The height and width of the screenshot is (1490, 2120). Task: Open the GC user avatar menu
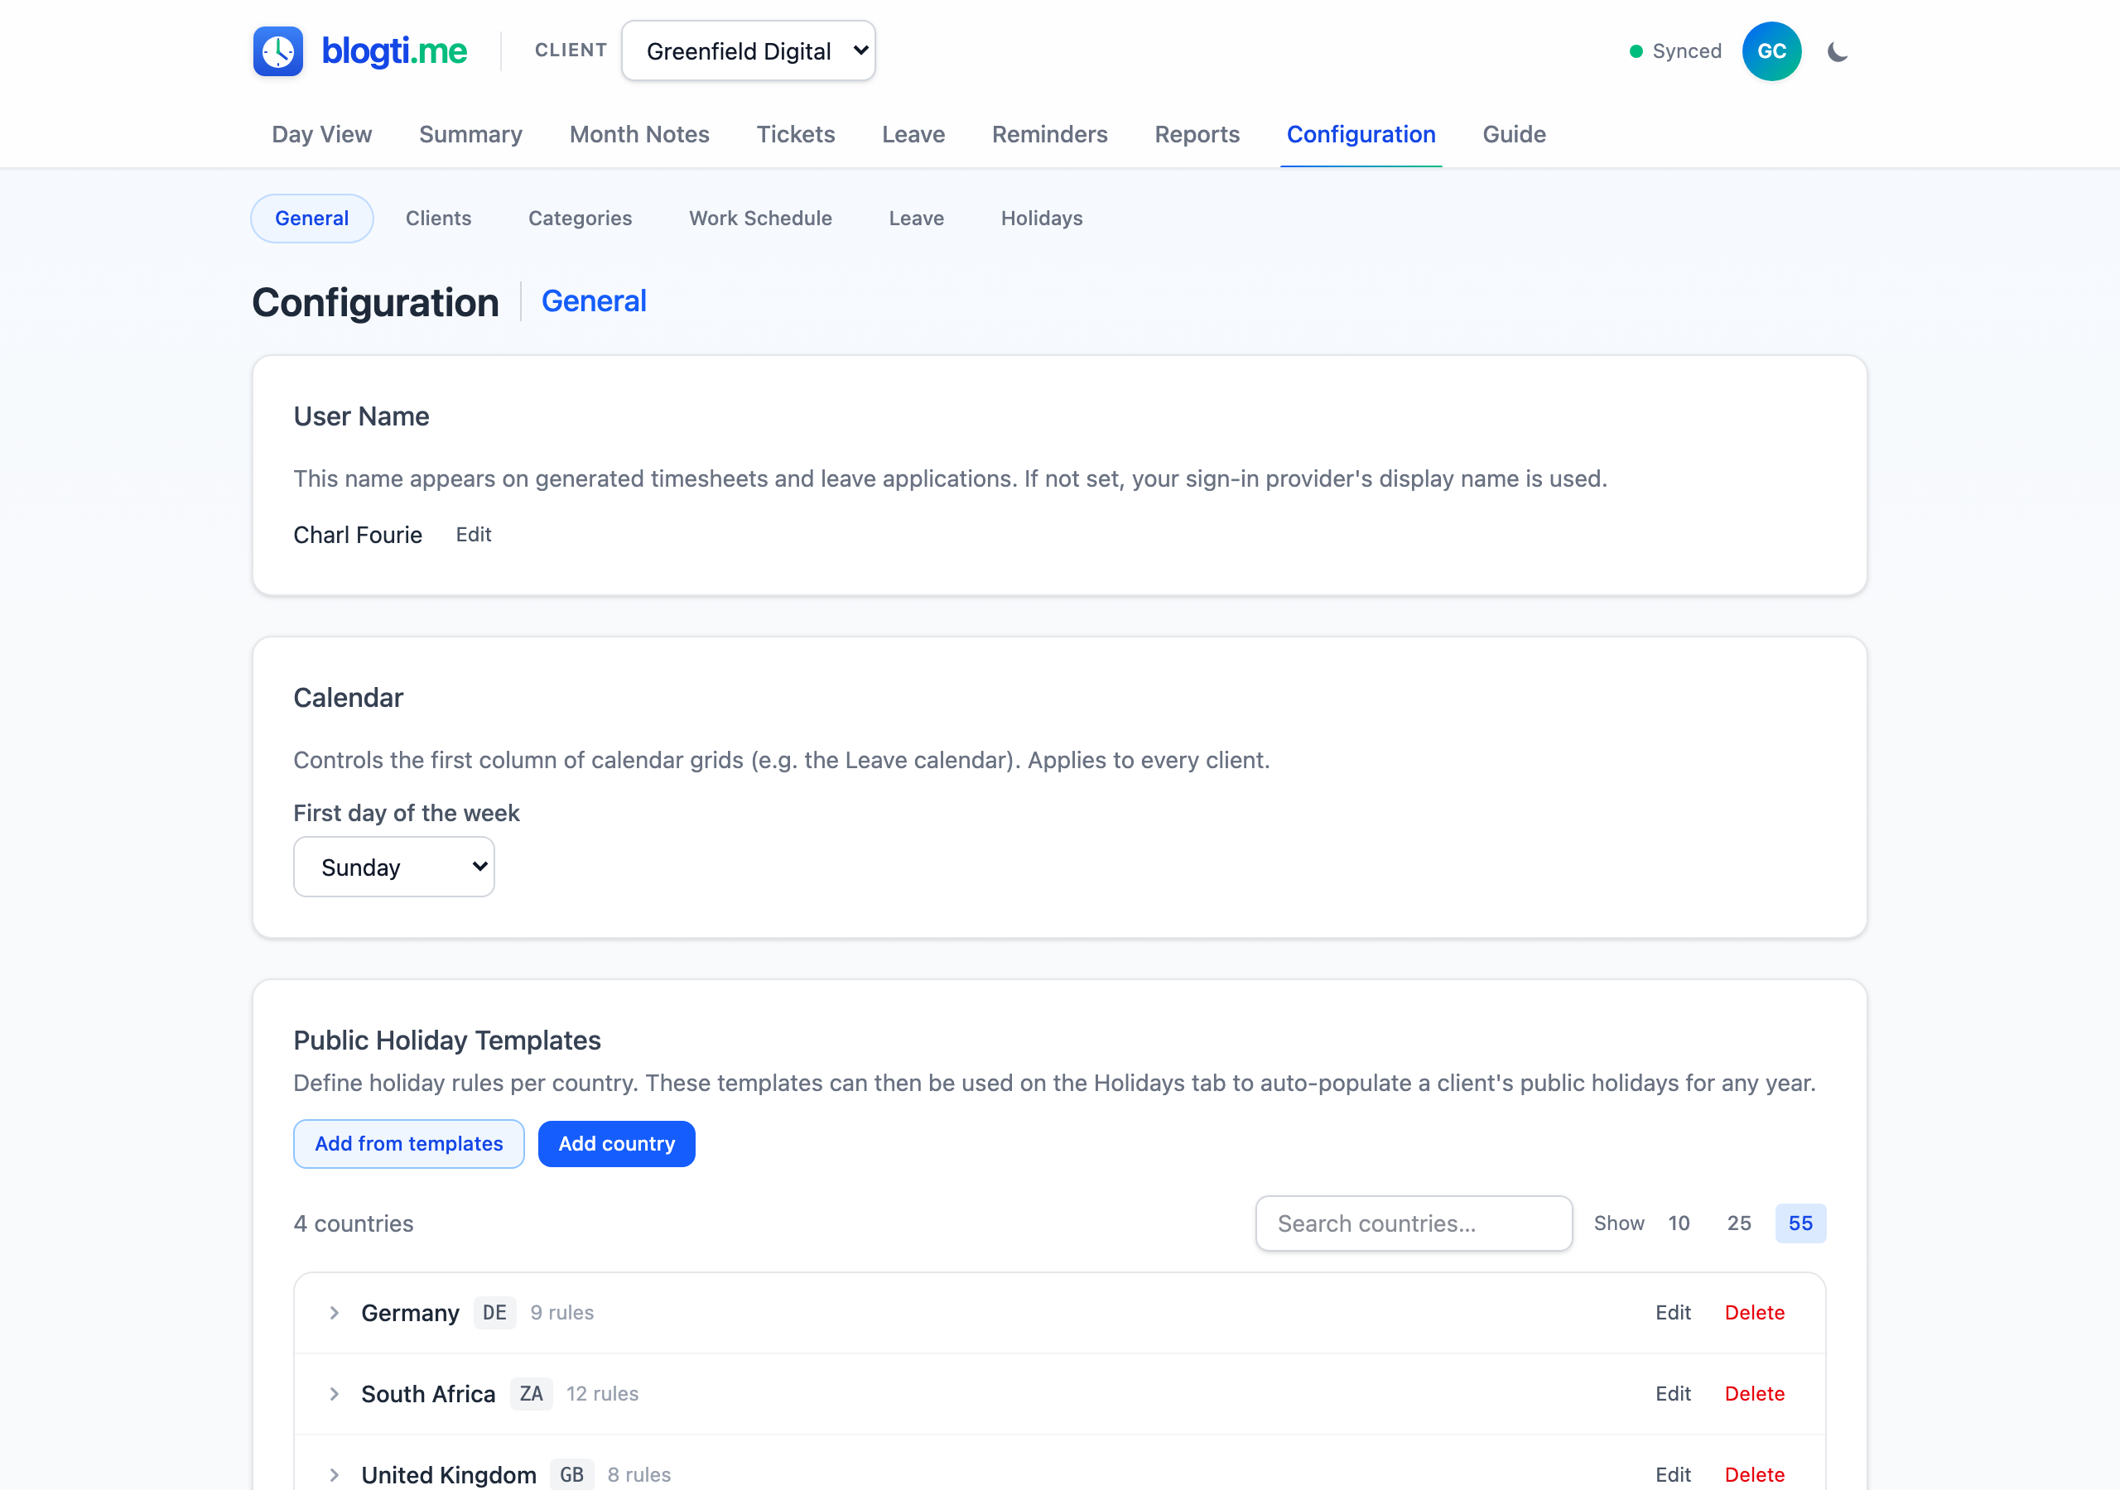pos(1771,50)
